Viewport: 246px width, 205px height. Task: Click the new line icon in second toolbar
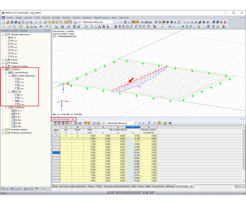click(10, 27)
